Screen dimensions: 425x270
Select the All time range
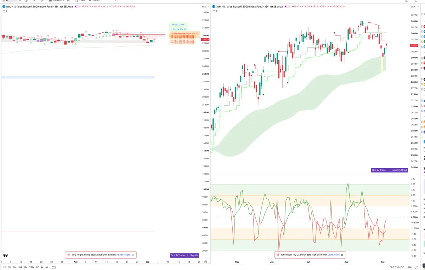pyautogui.click(x=47, y=268)
